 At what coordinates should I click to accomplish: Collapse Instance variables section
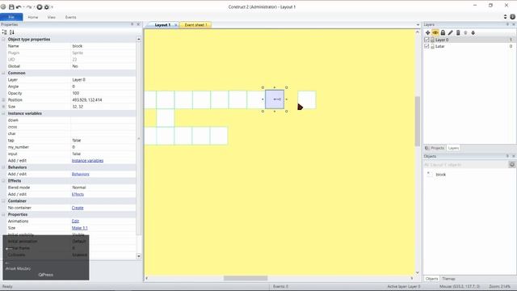click(x=3, y=113)
